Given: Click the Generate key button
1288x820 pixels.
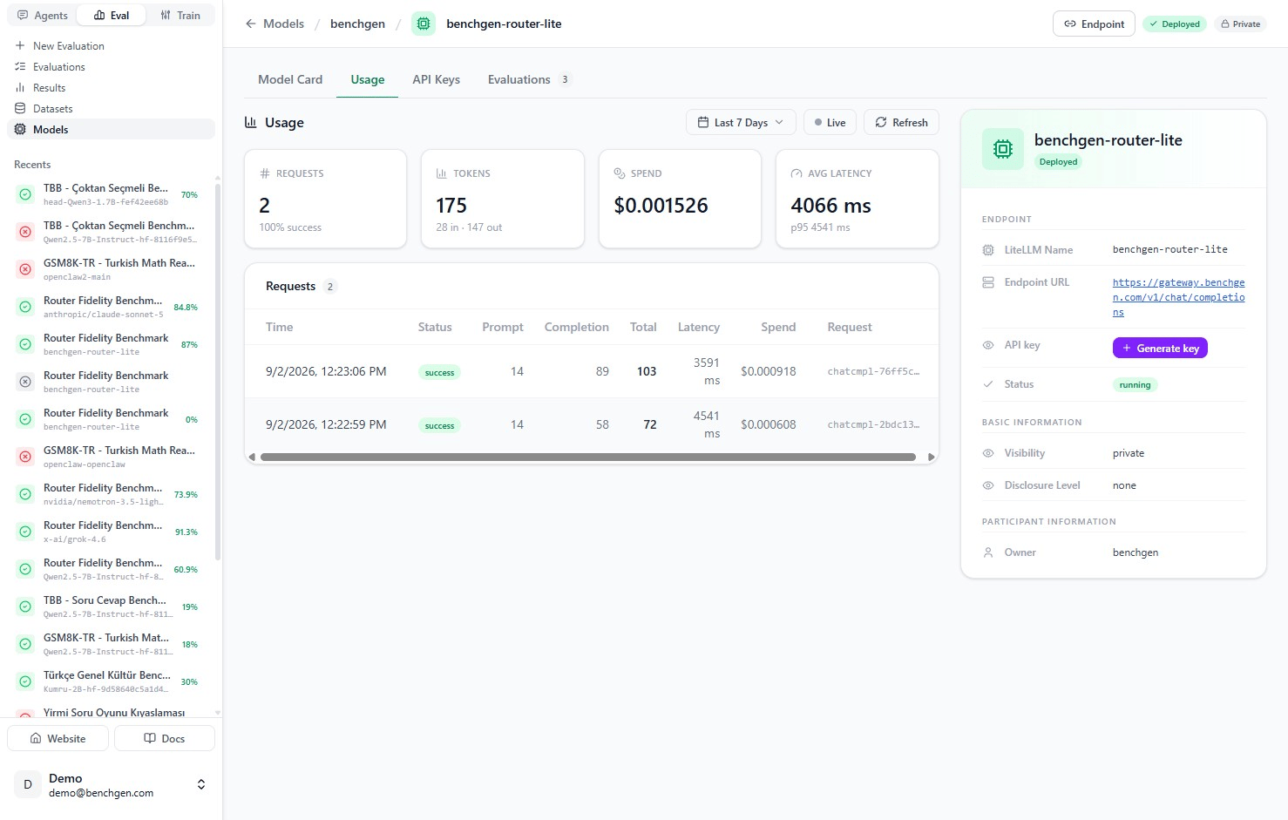Looking at the screenshot, I should [1160, 348].
